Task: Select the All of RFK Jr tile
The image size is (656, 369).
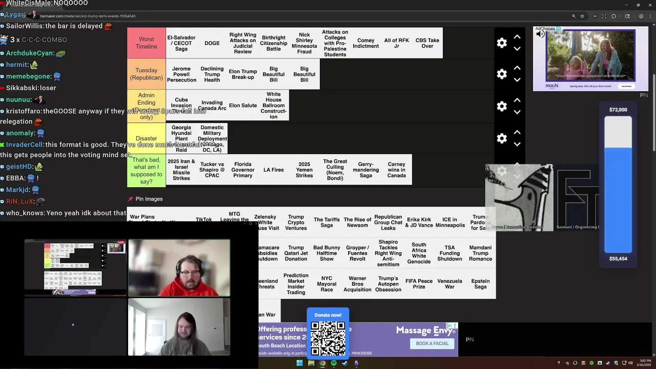Action: click(x=397, y=43)
